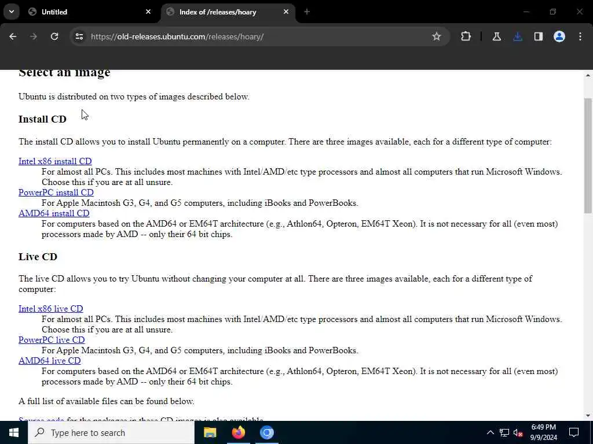Click the Live CD heading
This screenshot has height=444, width=593.
[x=38, y=257]
